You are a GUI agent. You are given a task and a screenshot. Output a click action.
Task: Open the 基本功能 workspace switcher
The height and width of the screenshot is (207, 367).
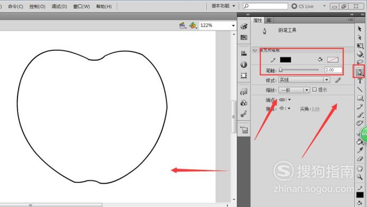[x=223, y=6]
